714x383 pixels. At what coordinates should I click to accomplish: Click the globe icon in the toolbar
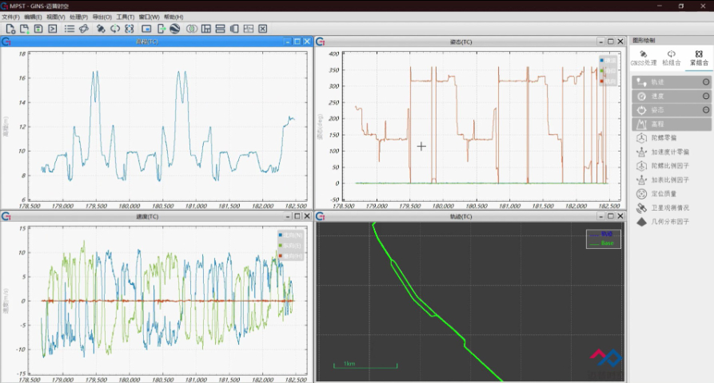(x=174, y=29)
